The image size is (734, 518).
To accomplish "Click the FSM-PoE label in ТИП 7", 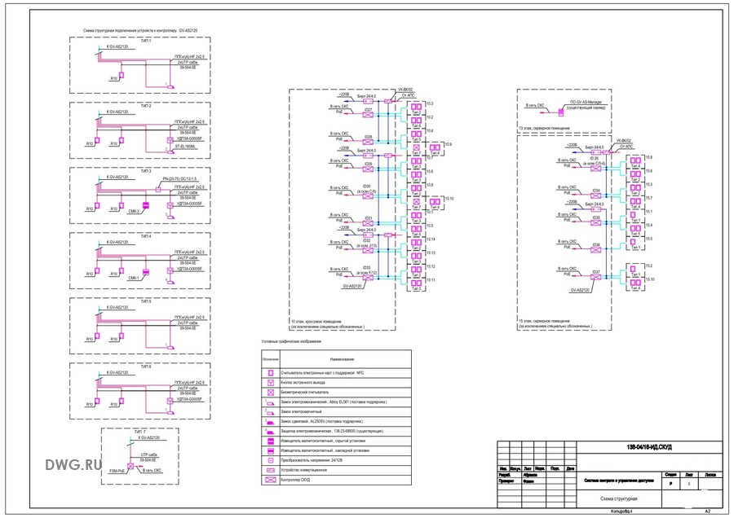I will click(117, 471).
